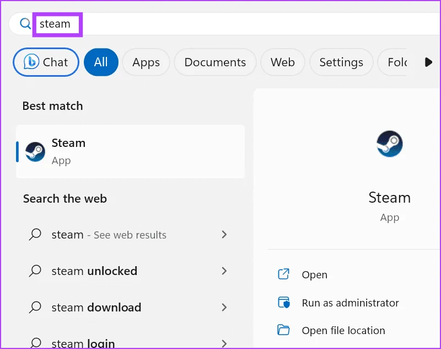Choose Run as administrator

350,303
